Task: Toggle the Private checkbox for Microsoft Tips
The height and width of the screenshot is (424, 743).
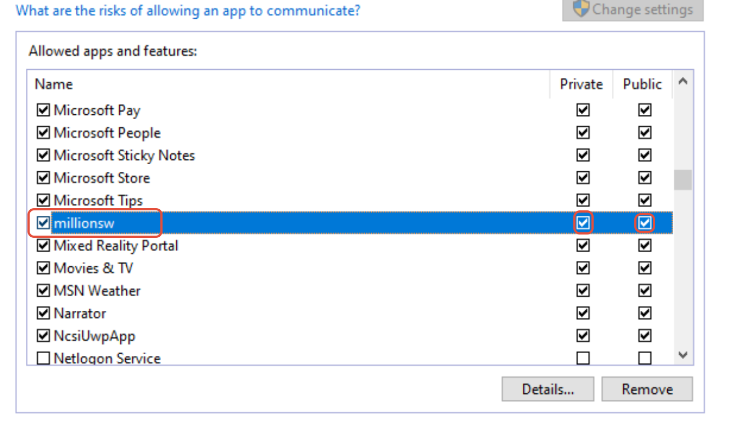Action: (x=583, y=200)
